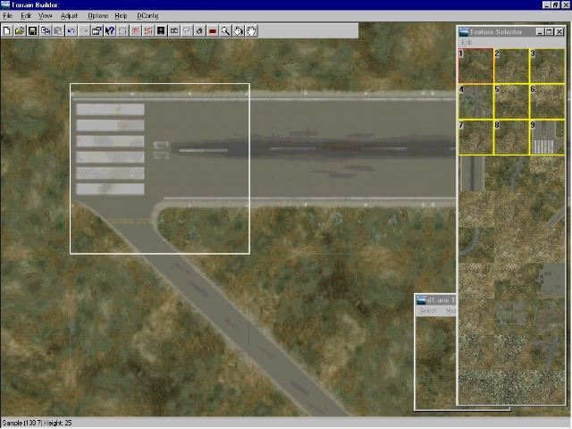This screenshot has width=572, height=429.
Task: Open Select menu in the small tile window
Action: (x=427, y=311)
